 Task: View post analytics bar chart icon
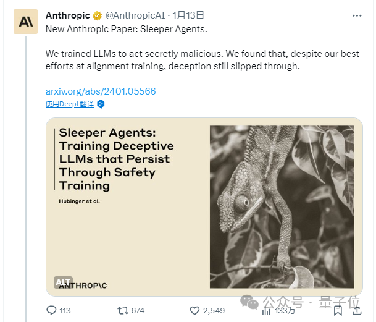click(267, 311)
